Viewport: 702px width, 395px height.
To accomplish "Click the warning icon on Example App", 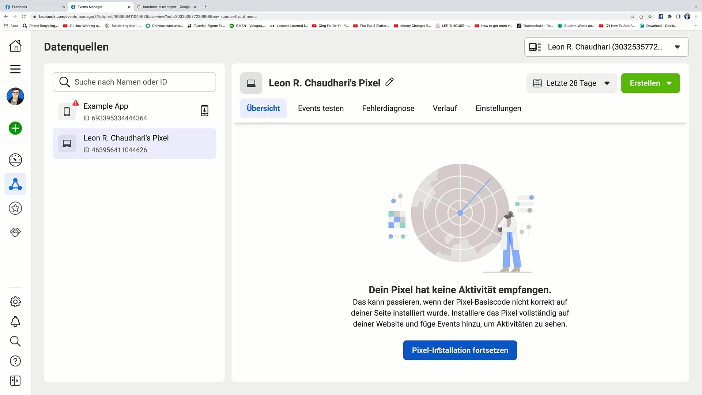I will click(75, 103).
